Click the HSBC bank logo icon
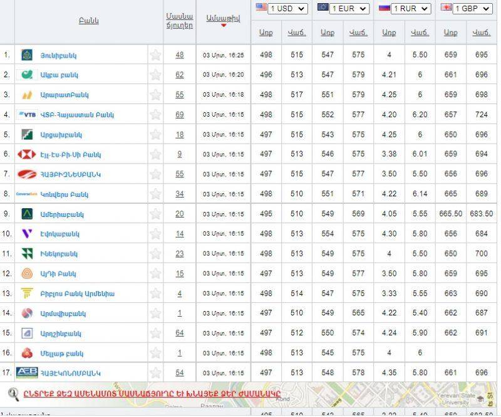 click(27, 154)
